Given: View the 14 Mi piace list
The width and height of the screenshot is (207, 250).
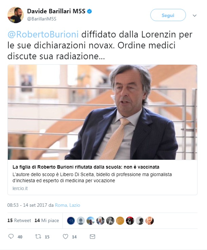Looking at the screenshot, I should coord(47,220).
